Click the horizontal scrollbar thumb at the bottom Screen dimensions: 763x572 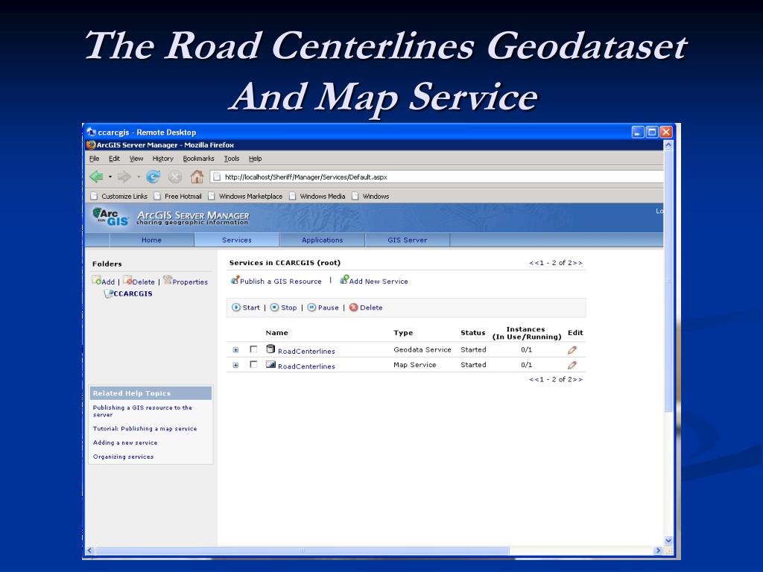coord(303,550)
